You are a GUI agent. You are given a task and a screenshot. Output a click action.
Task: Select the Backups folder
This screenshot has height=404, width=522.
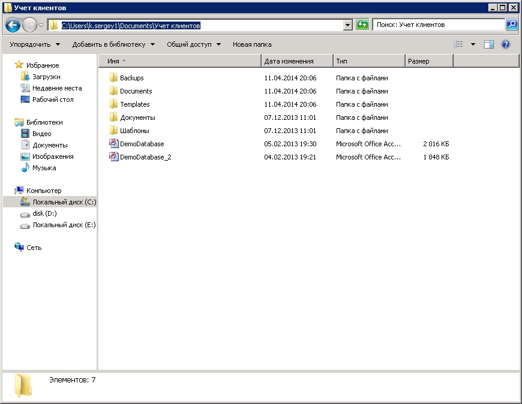[x=131, y=78]
